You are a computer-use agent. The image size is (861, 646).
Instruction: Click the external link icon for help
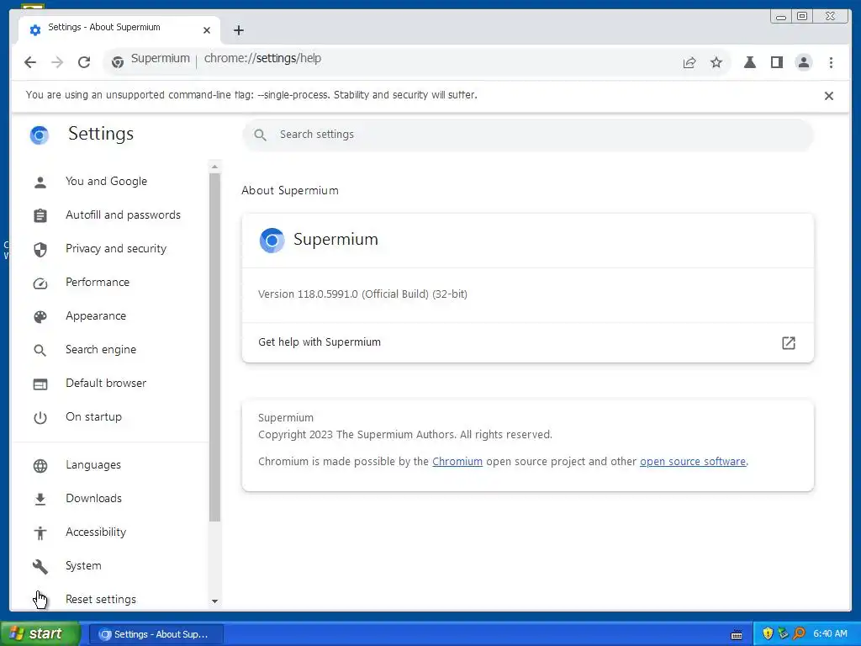(x=788, y=343)
